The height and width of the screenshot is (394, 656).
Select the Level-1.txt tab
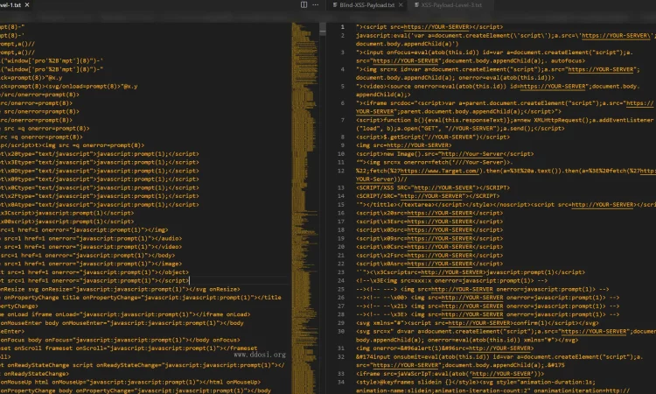click(10, 4)
